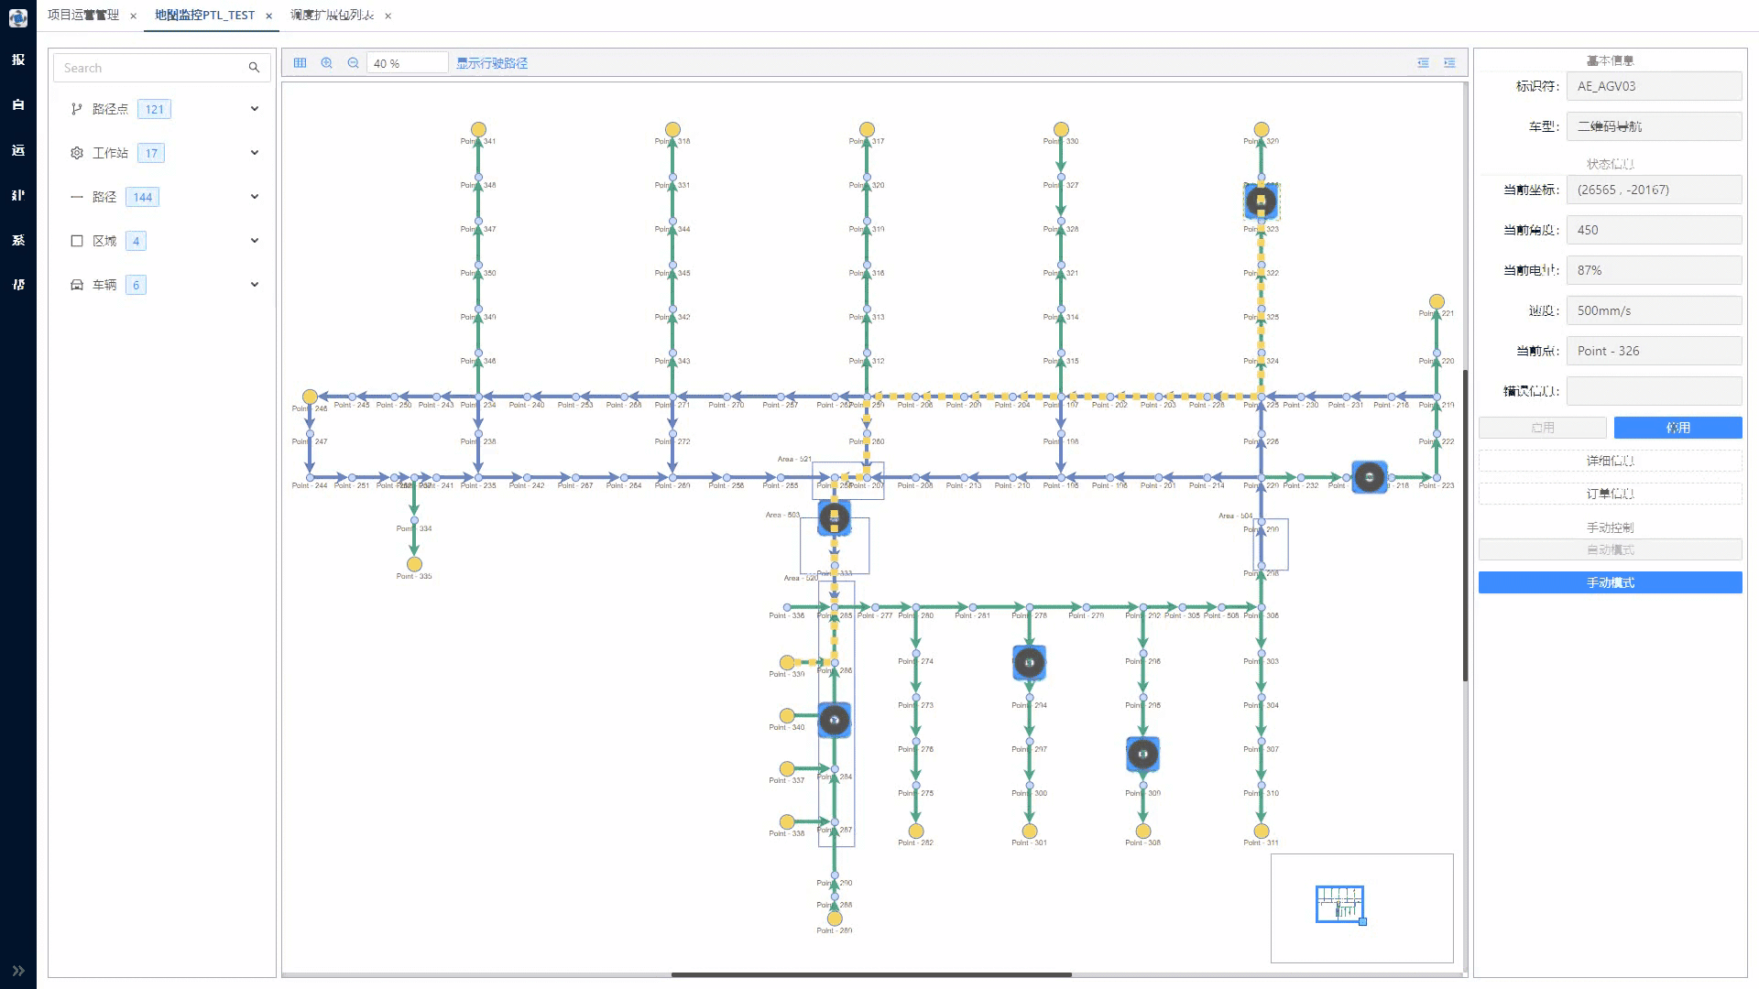This screenshot has width=1759, height=989.
Task: Toggle 显示行驶路径 driving path display
Action: click(x=492, y=63)
